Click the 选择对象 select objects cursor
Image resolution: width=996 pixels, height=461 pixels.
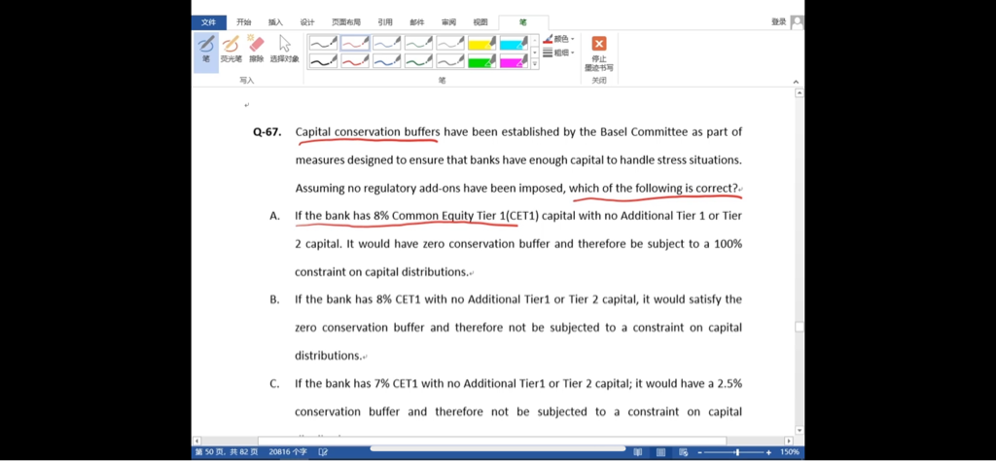pyautogui.click(x=284, y=49)
